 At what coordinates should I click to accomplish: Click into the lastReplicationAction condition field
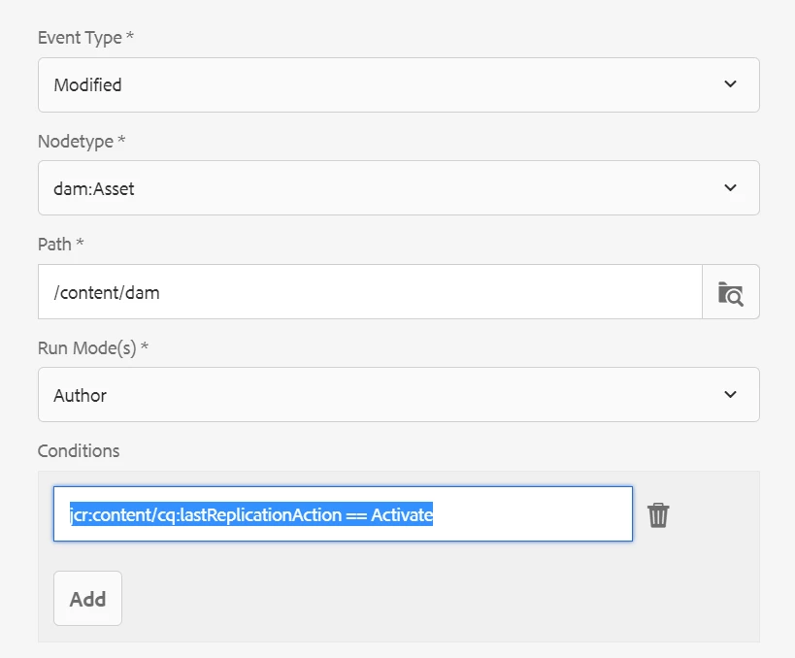[x=342, y=514]
